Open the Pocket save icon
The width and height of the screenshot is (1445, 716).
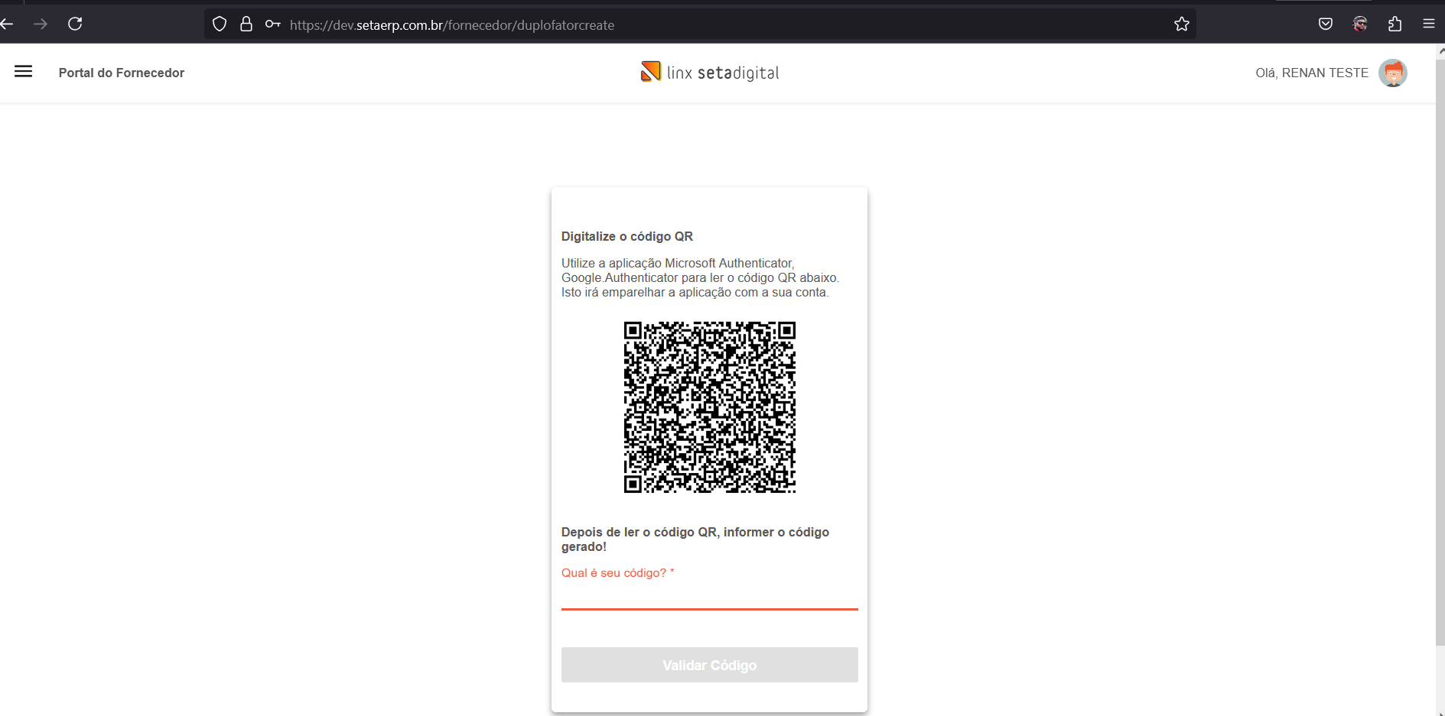(x=1326, y=24)
